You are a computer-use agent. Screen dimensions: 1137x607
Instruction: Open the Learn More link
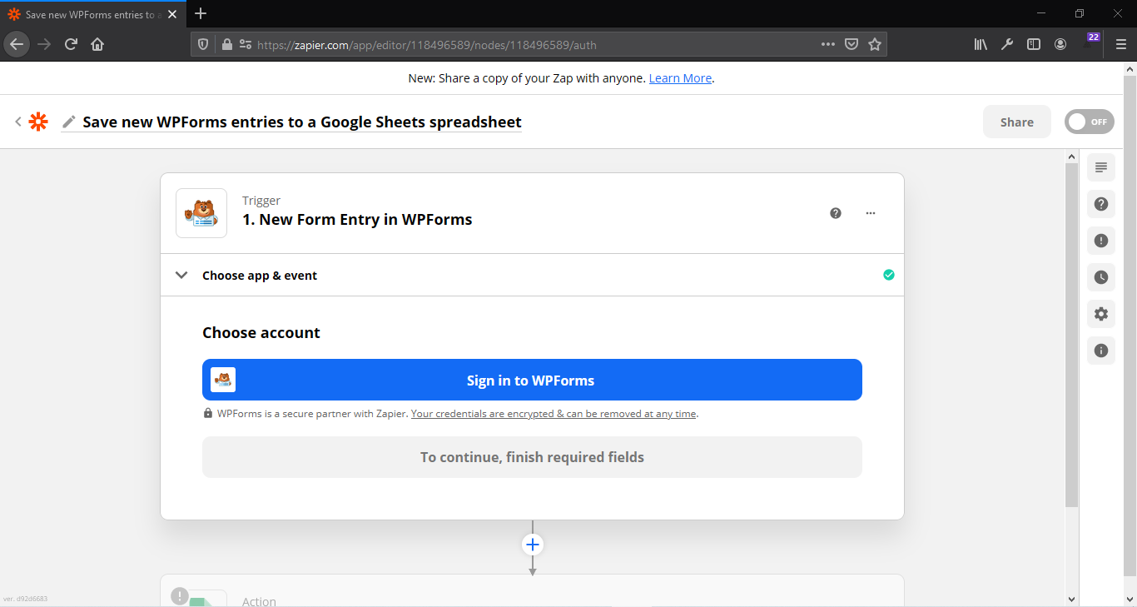tap(680, 78)
